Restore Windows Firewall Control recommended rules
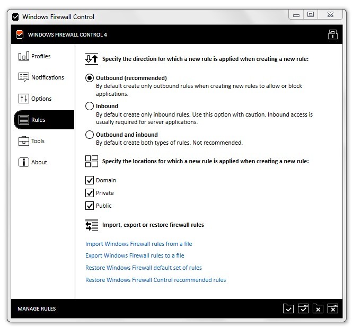The image size is (353, 327). (155, 280)
